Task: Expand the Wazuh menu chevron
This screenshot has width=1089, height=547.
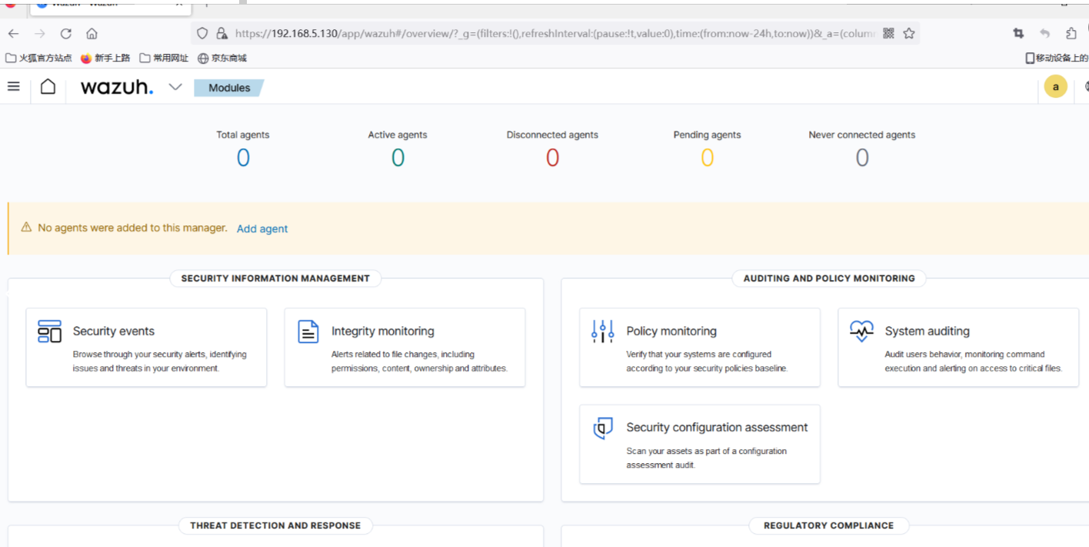Action: [175, 87]
